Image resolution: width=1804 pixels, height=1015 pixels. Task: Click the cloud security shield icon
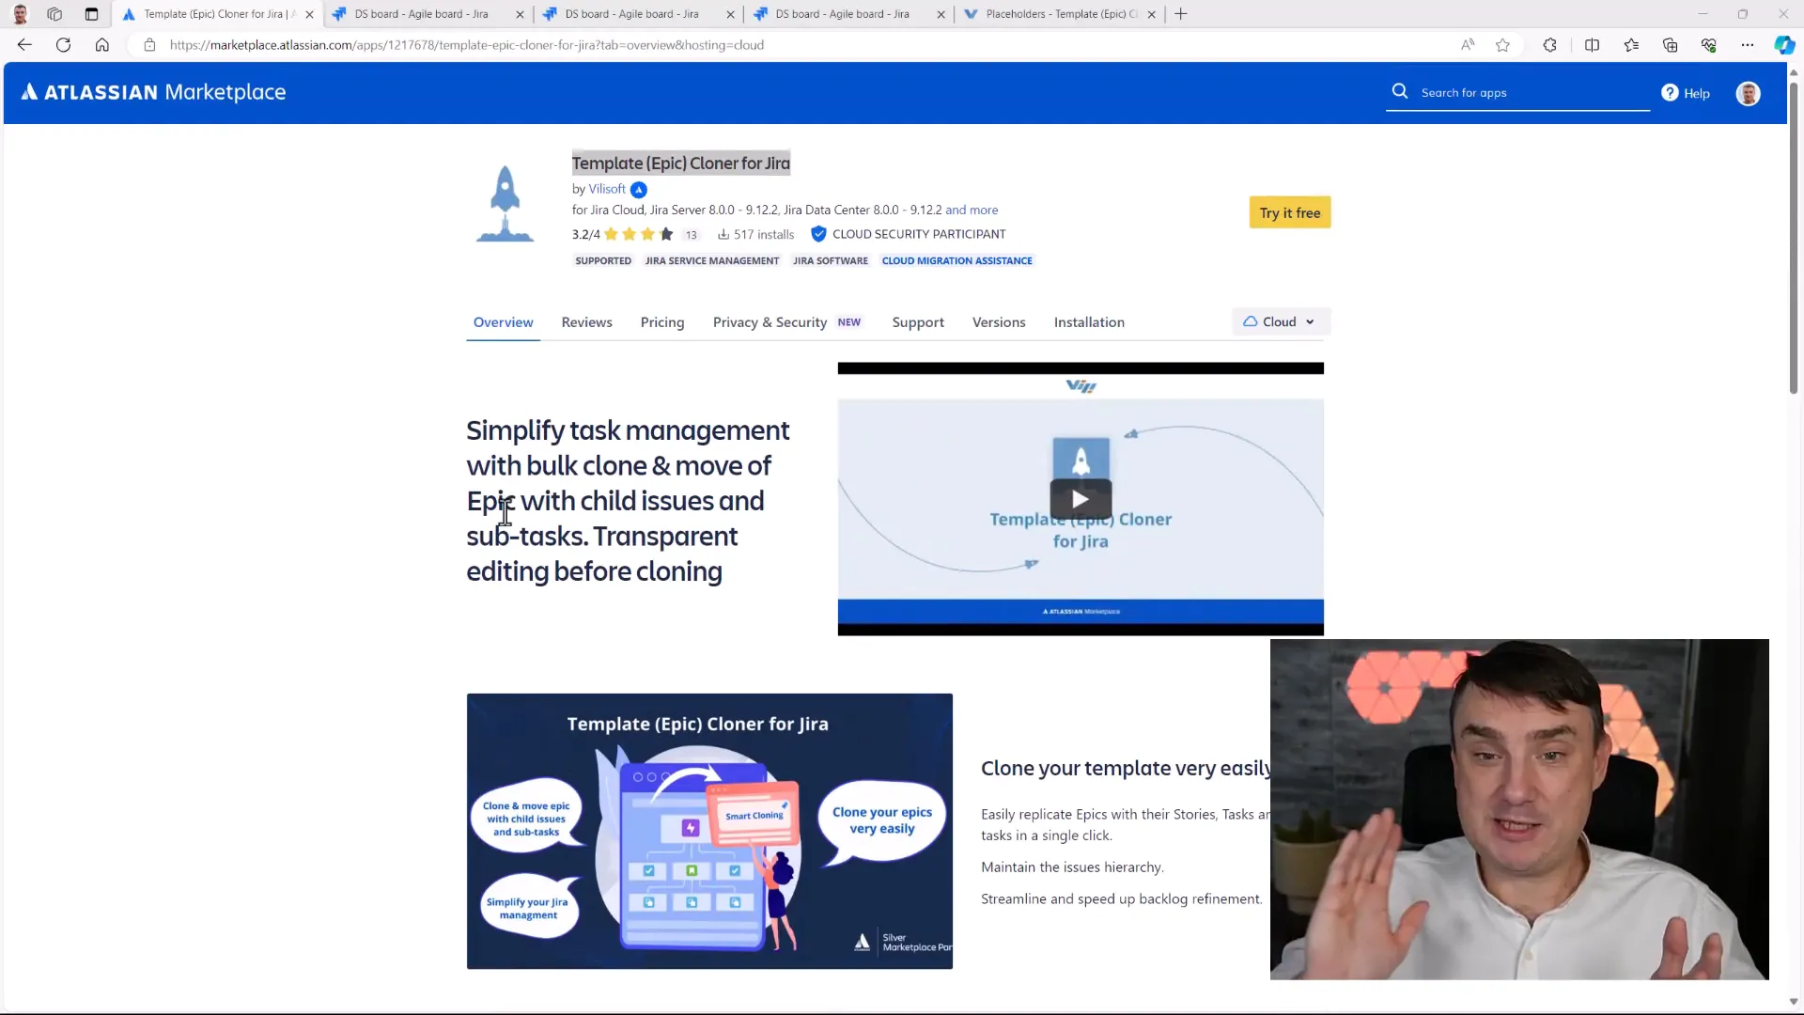818,234
